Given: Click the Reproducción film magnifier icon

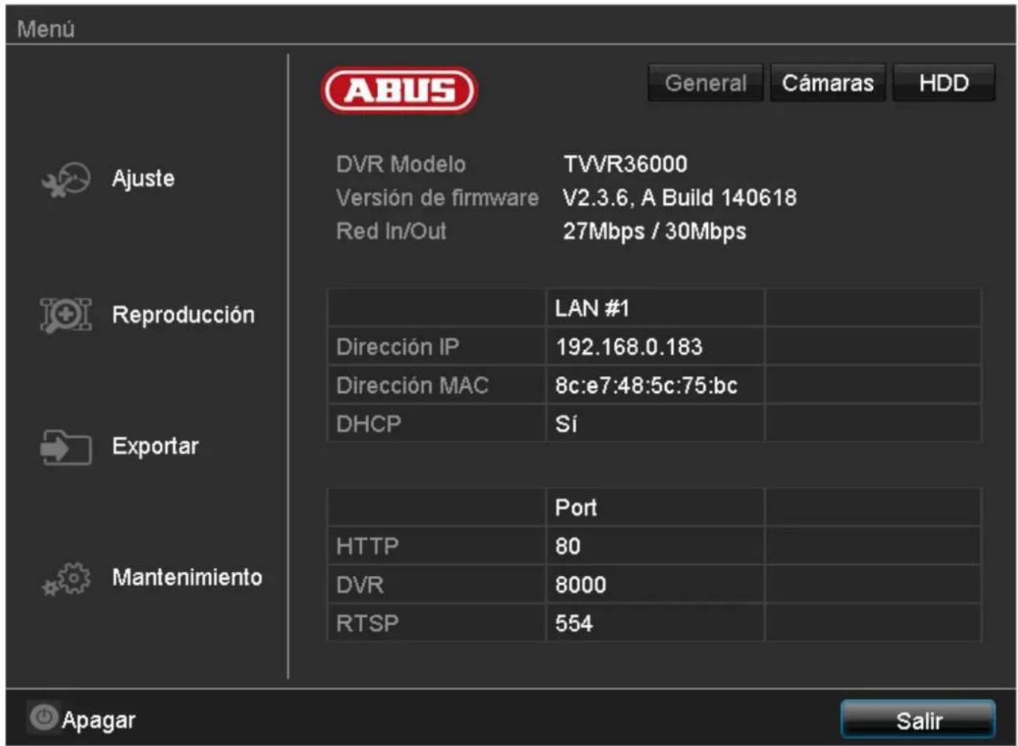Looking at the screenshot, I should [66, 315].
